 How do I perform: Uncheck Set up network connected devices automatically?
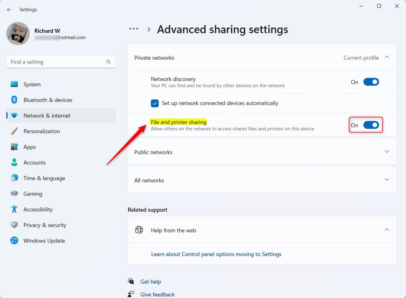point(155,103)
